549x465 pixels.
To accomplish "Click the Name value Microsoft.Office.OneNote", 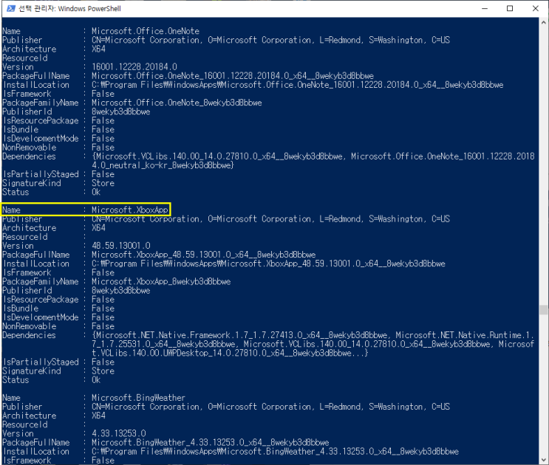I will 146,31.
